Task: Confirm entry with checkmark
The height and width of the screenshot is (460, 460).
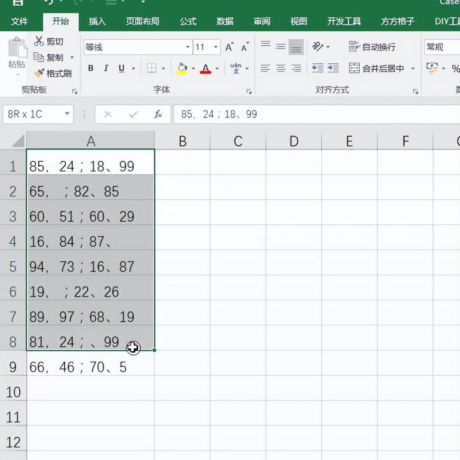Action: [133, 114]
